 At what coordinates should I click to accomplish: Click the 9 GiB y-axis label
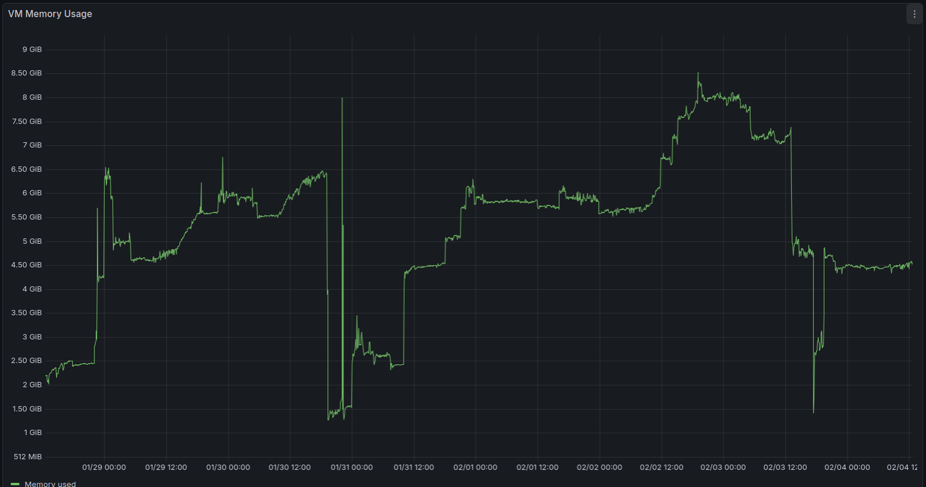coord(32,49)
